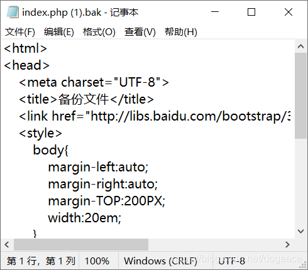Click the resize grip in bottom corner
The width and height of the screenshot is (308, 270).
tap(303, 265)
